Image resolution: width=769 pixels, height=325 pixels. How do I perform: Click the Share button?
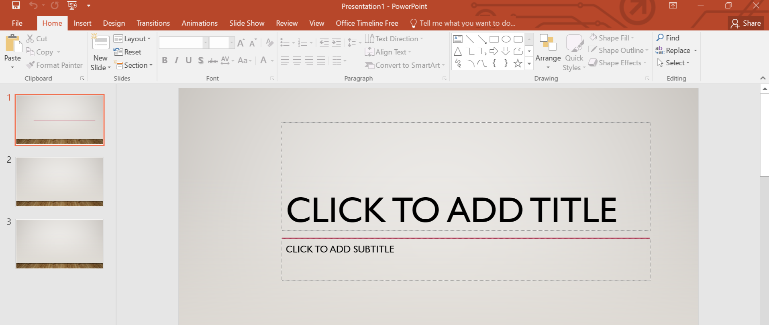pyautogui.click(x=746, y=23)
